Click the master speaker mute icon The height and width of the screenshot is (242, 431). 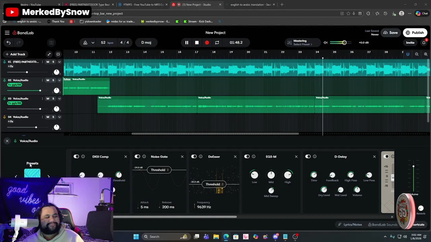(x=325, y=42)
